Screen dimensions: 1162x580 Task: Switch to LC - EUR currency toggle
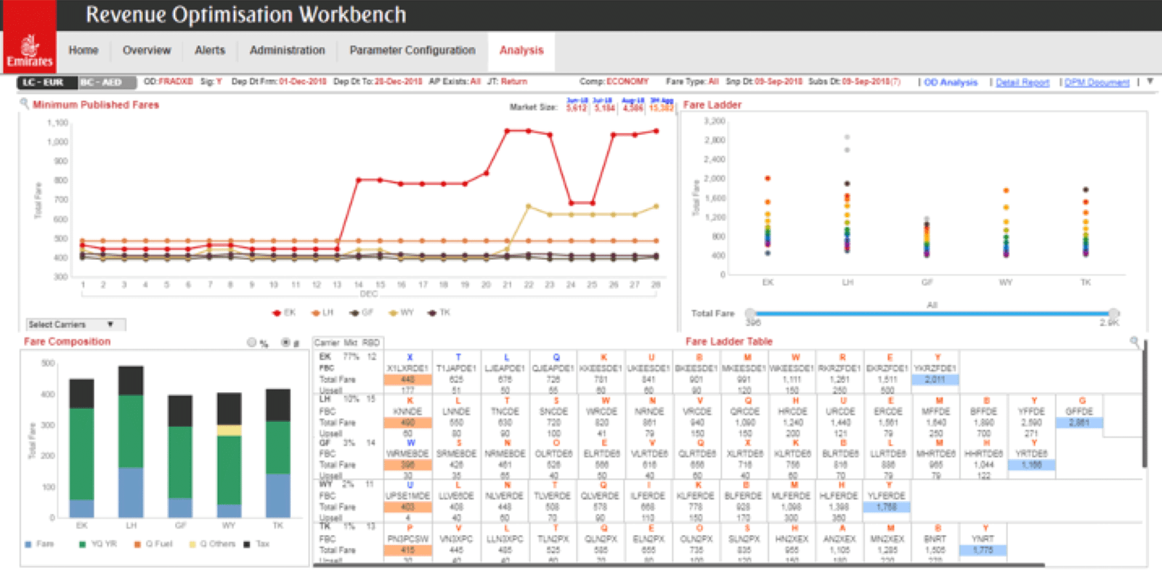tap(45, 82)
